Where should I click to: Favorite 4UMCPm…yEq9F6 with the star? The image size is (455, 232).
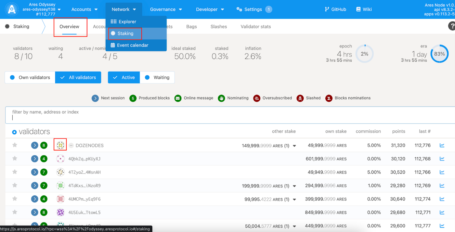pyautogui.click(x=15, y=199)
